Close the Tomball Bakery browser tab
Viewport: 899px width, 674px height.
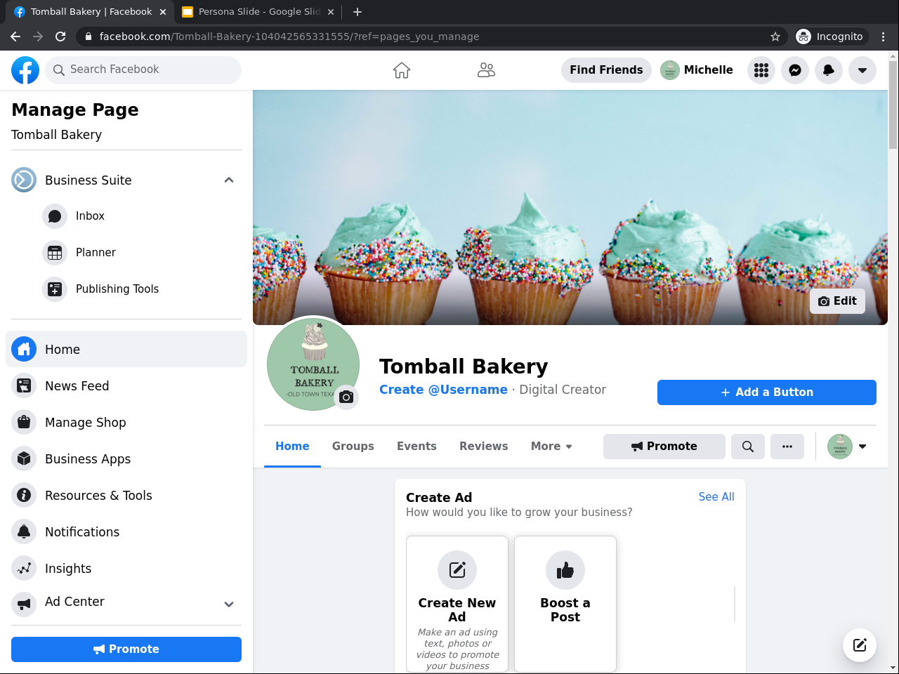163,12
